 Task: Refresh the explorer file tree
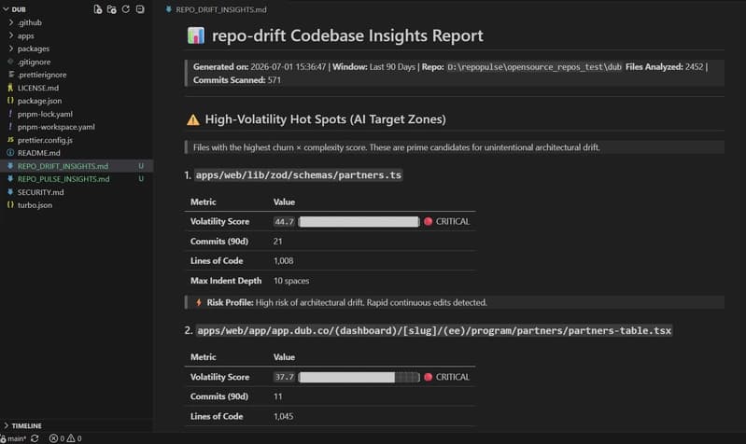tap(126, 9)
